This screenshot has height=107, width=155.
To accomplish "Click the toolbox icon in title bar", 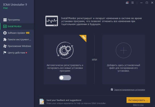I will pyautogui.click(x=127, y=3).
